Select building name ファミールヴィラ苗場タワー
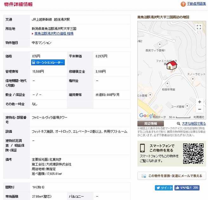This screenshot has width=208, height=200. [50, 117]
